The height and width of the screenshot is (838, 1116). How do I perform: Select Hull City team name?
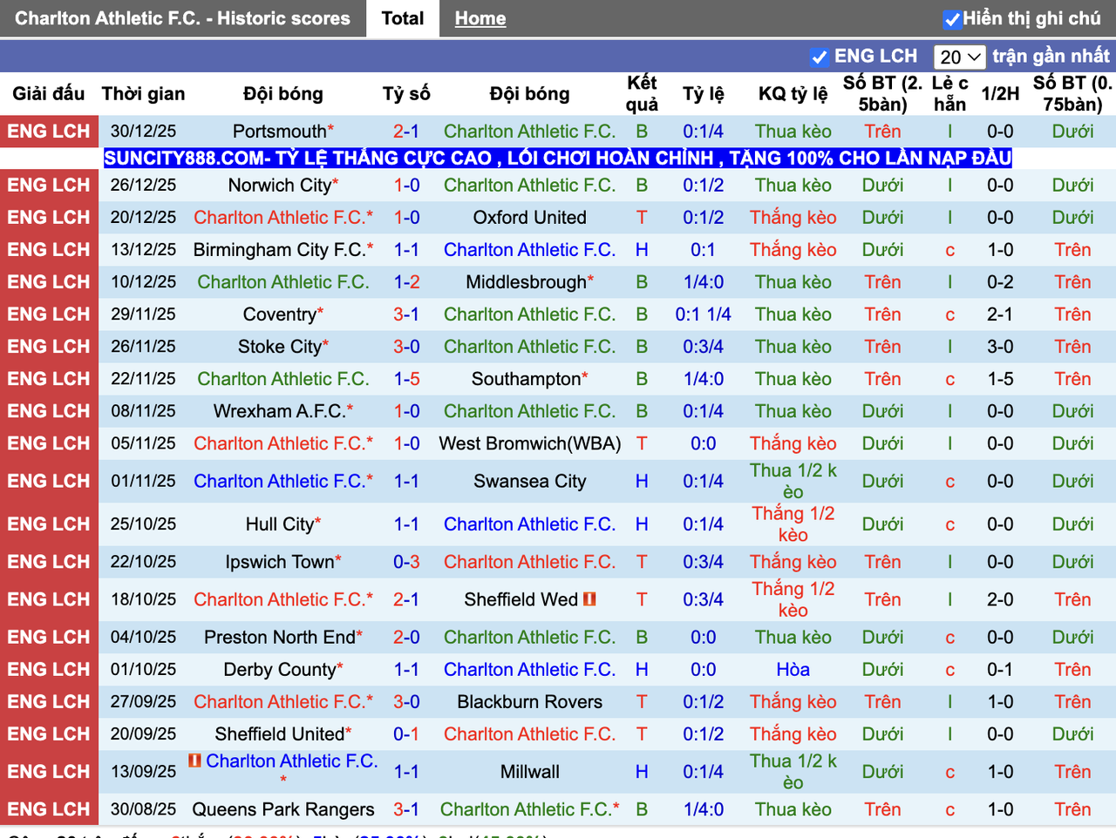(x=280, y=524)
